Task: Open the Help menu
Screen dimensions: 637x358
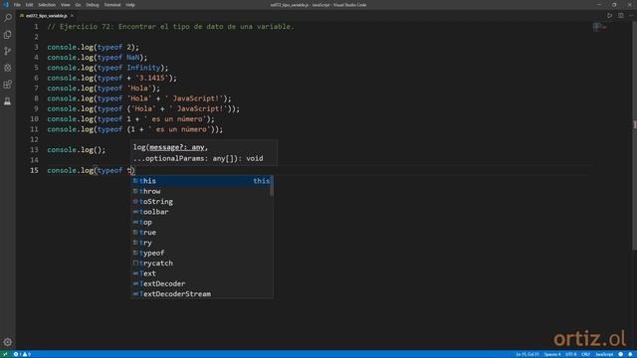Action: tap(130, 5)
